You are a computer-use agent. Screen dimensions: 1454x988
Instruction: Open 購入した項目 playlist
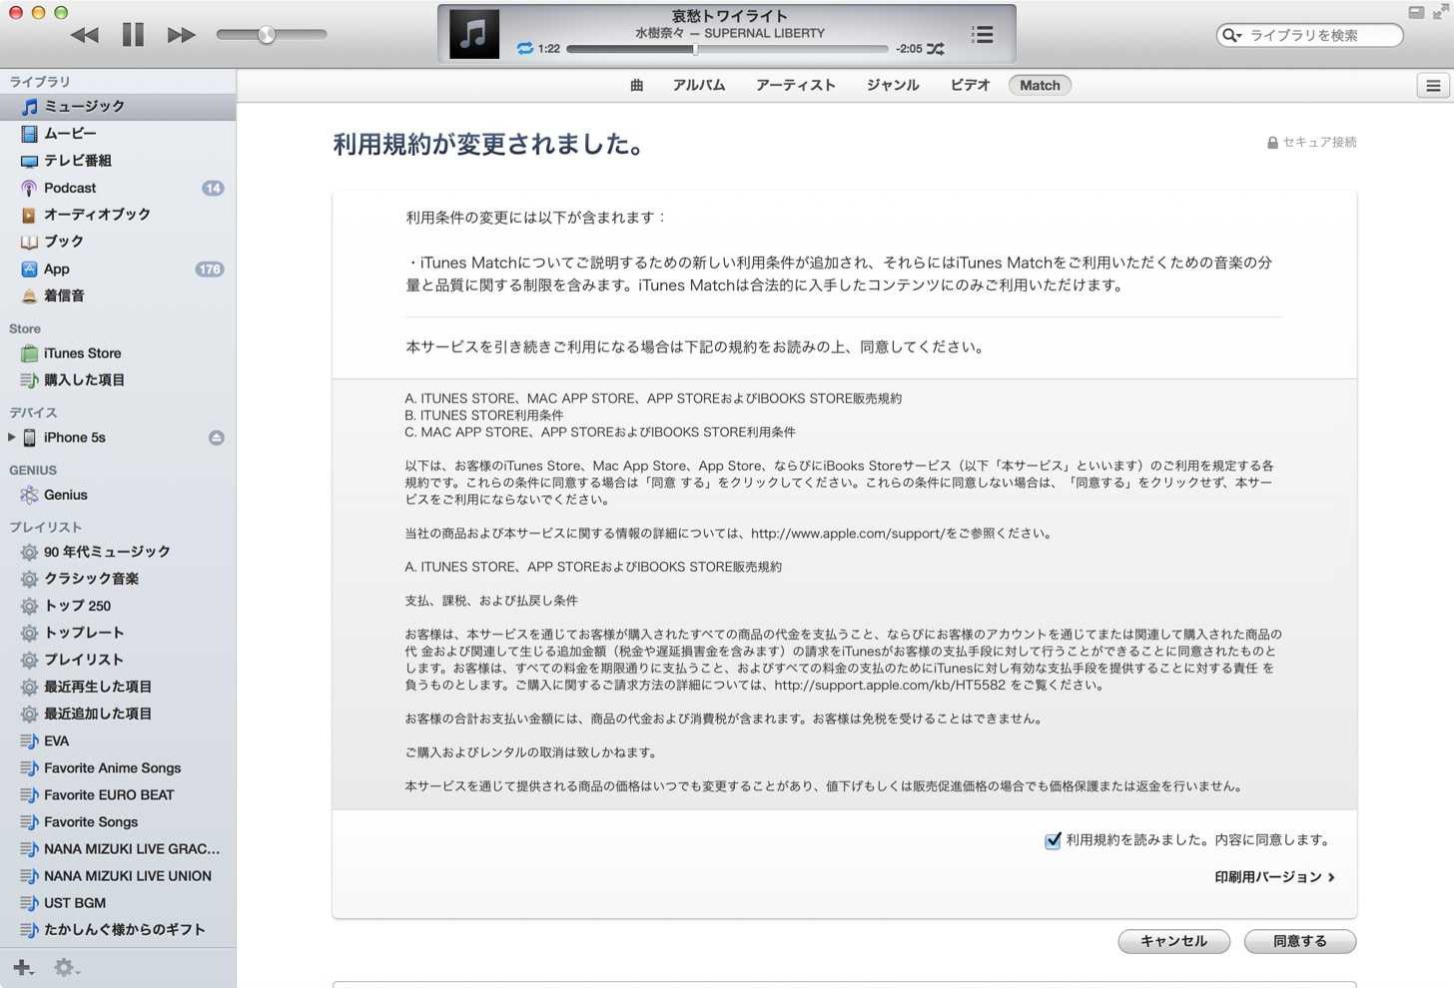point(118,380)
